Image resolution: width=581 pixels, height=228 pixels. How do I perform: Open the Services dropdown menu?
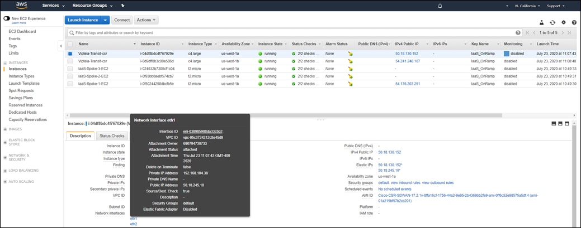[x=53, y=6]
